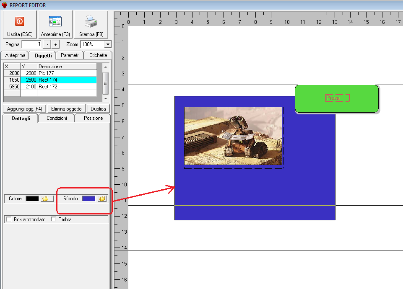Click the X column header

pos(12,67)
